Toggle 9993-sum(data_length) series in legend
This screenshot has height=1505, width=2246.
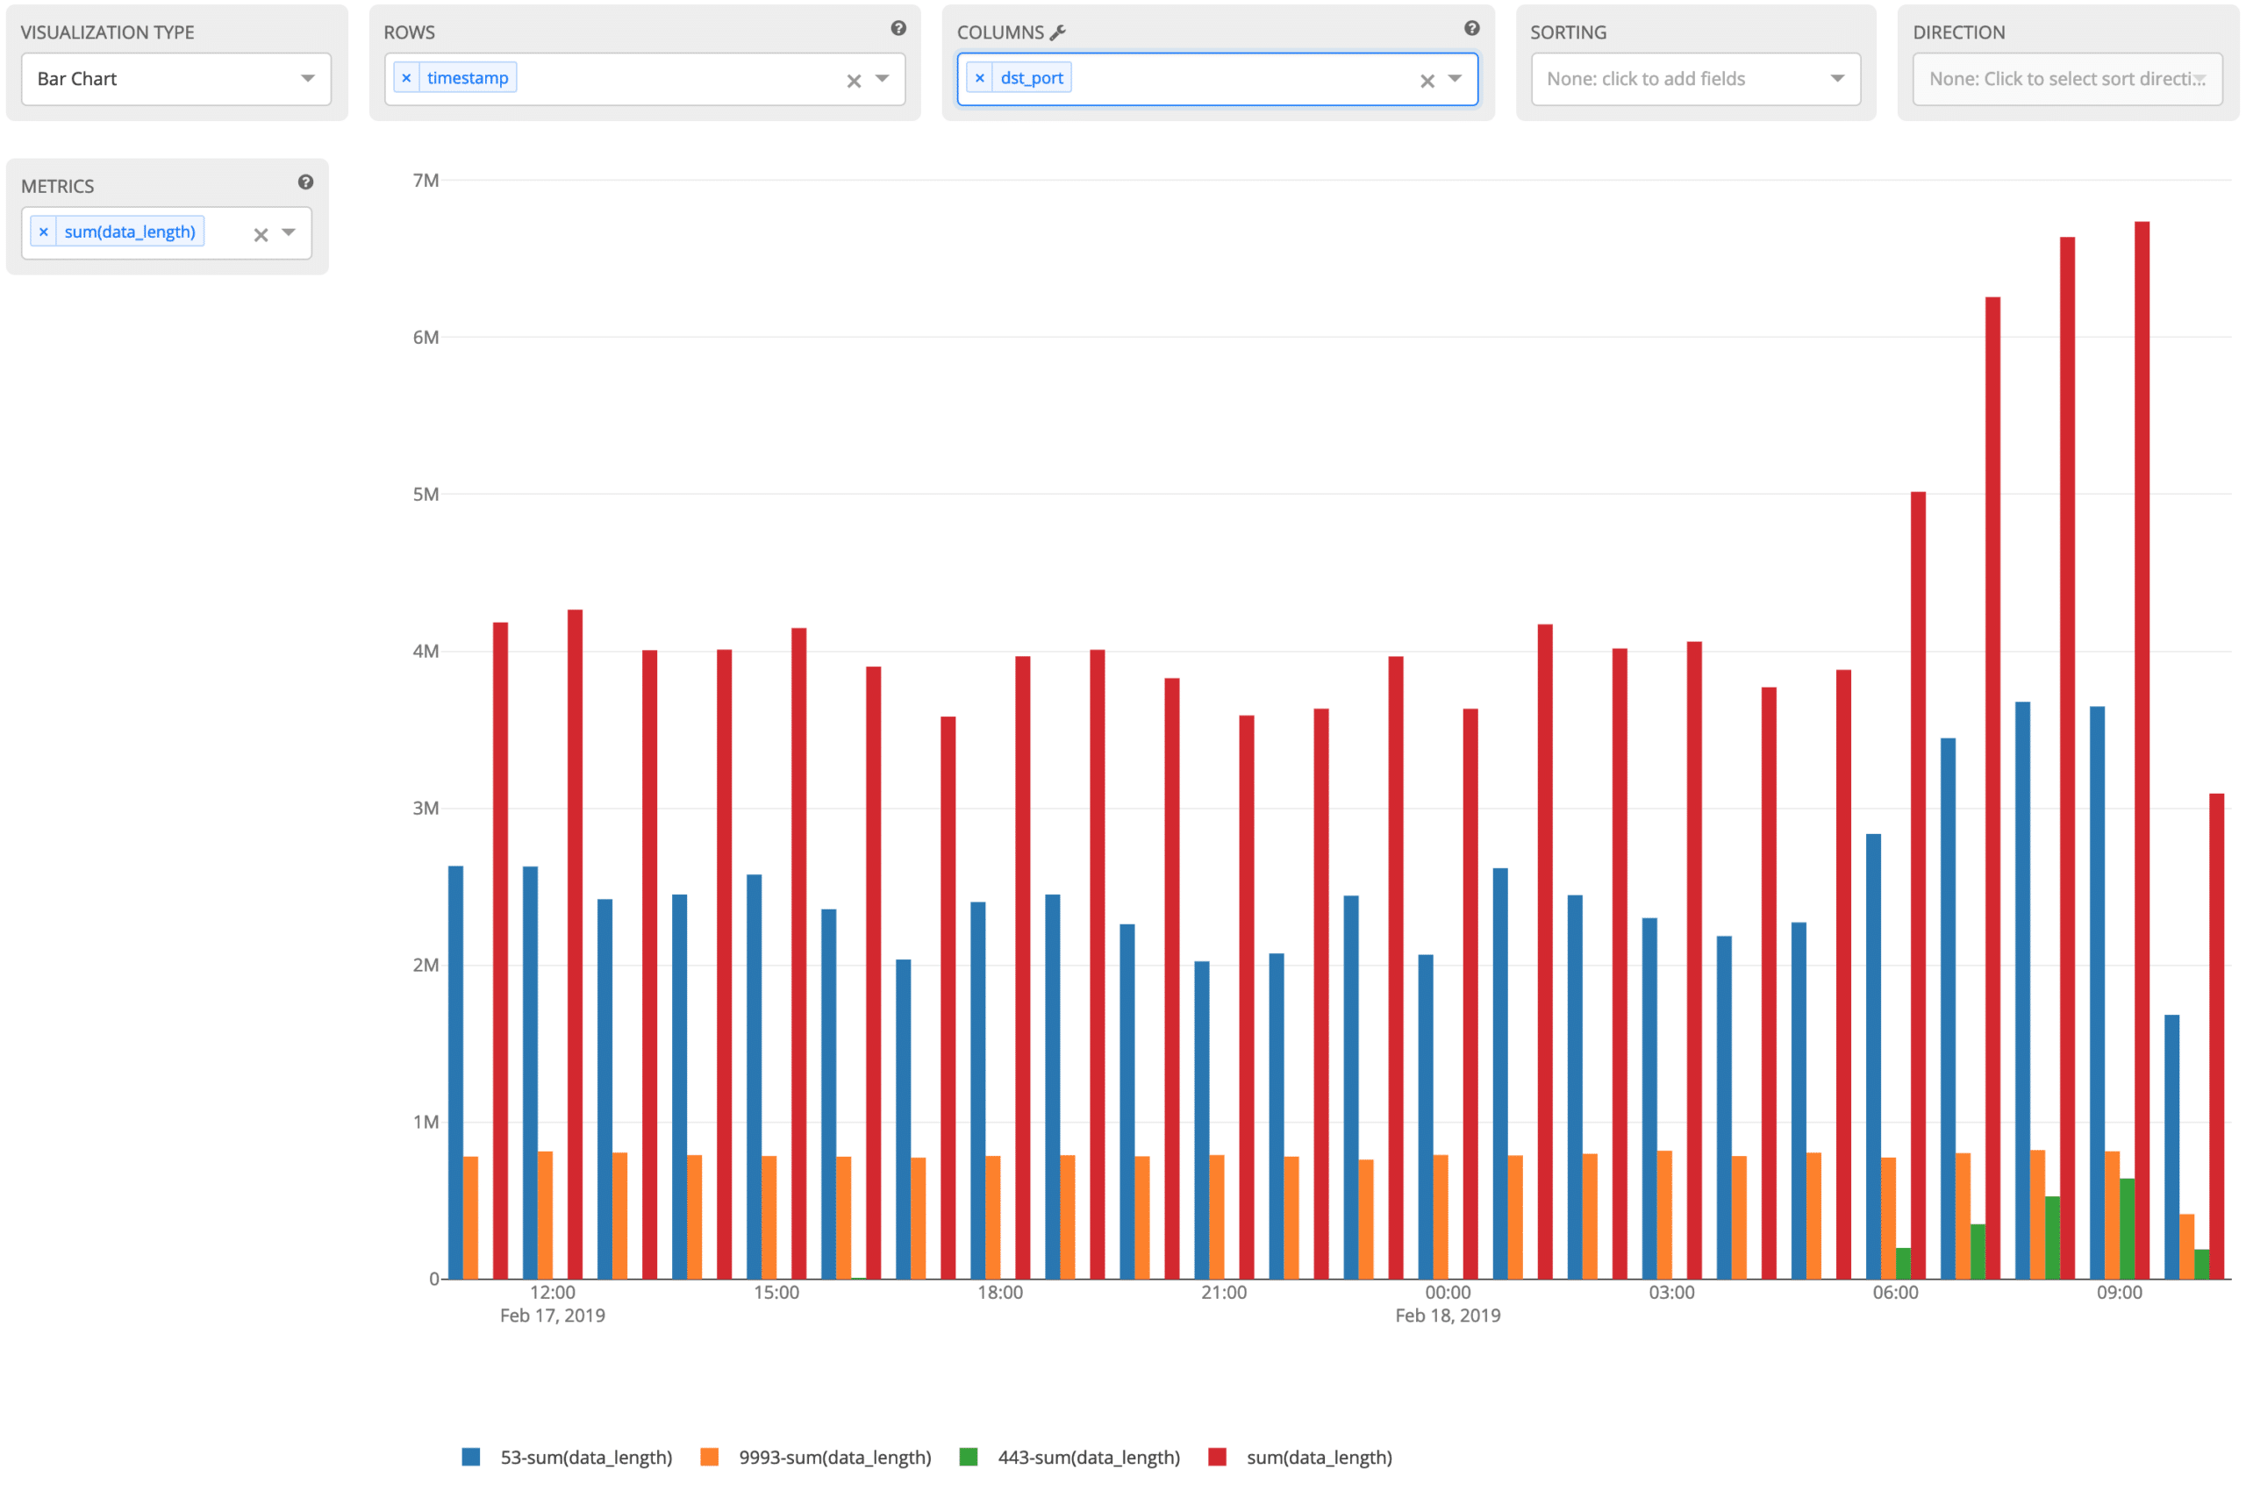[833, 1457]
